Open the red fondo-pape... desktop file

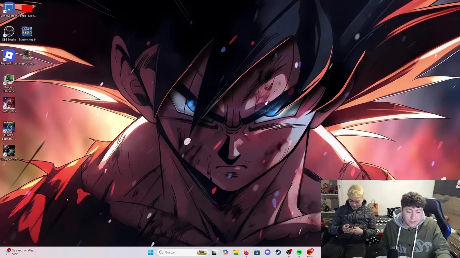(27, 10)
